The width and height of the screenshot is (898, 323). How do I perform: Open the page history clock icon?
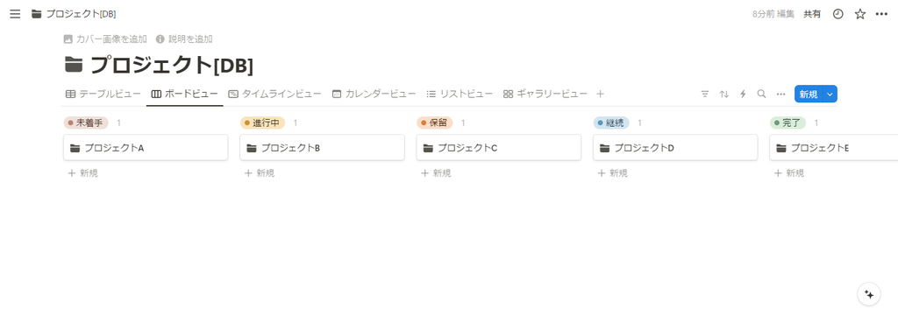[837, 14]
